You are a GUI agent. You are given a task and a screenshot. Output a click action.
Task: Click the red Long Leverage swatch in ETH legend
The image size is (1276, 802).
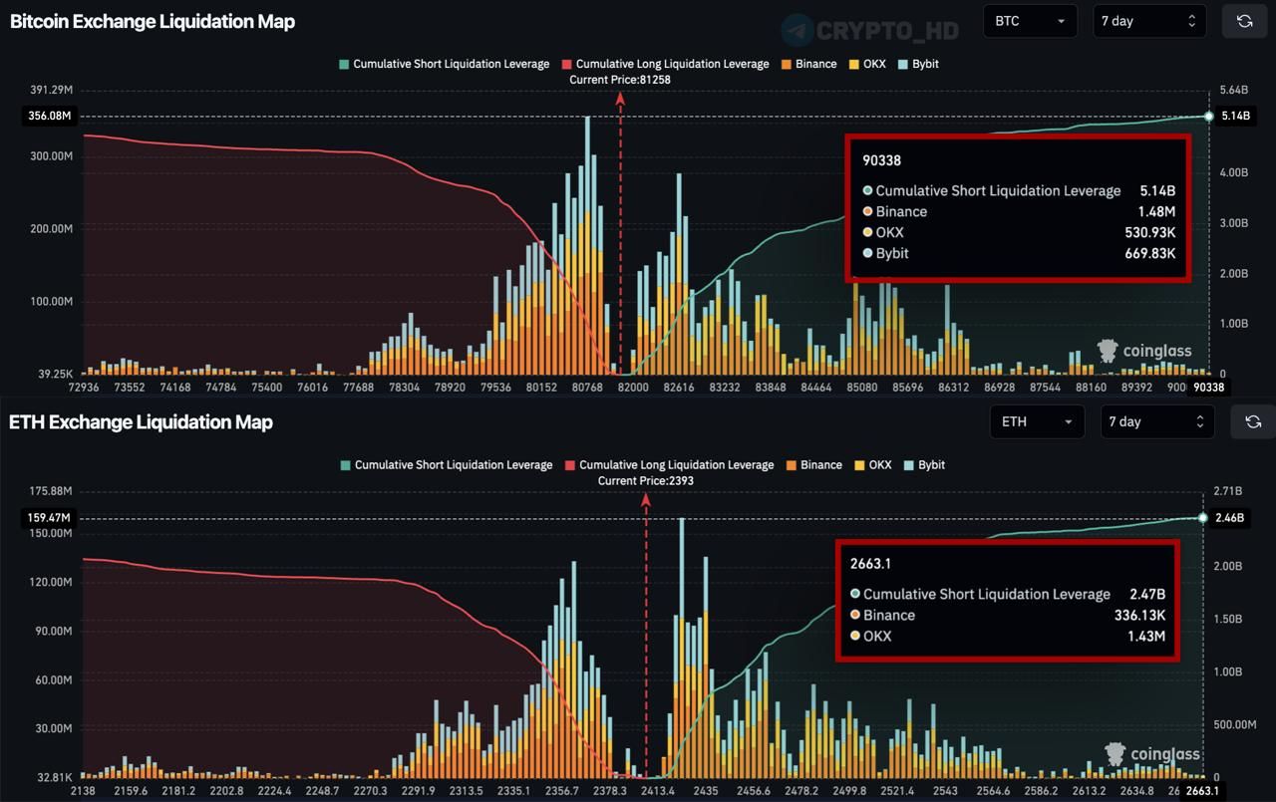point(570,465)
